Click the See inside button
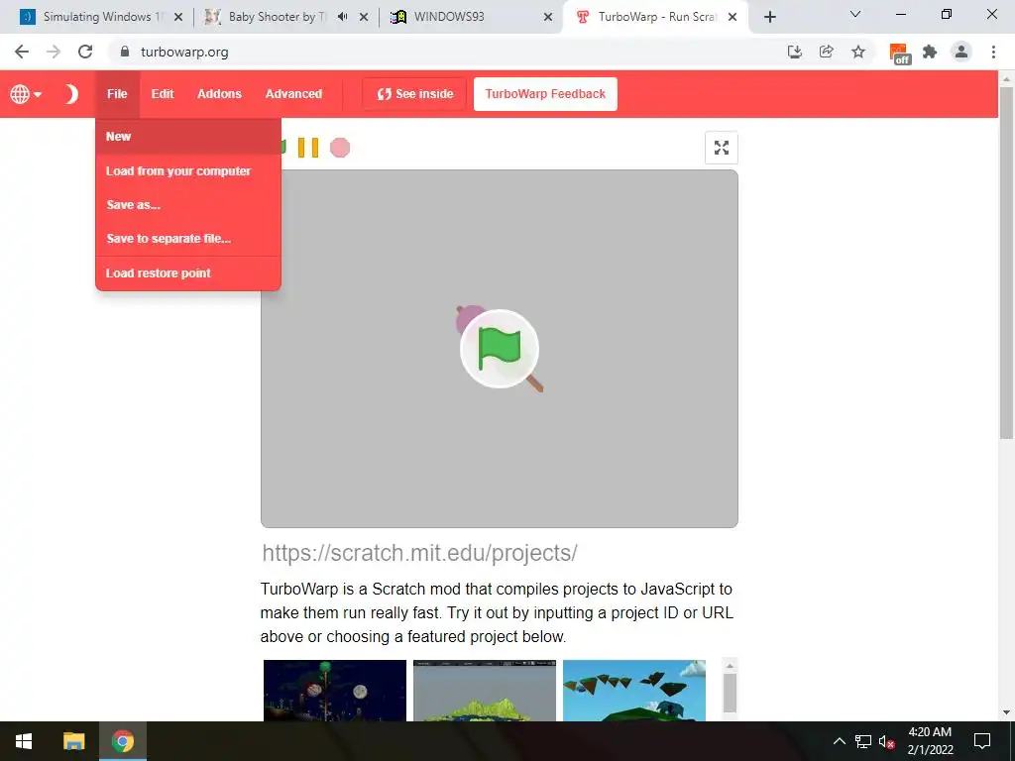1015x761 pixels. point(415,94)
